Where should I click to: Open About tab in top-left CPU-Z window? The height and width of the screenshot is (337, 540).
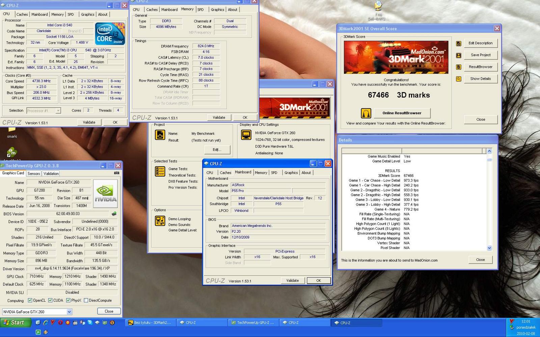[x=103, y=14]
